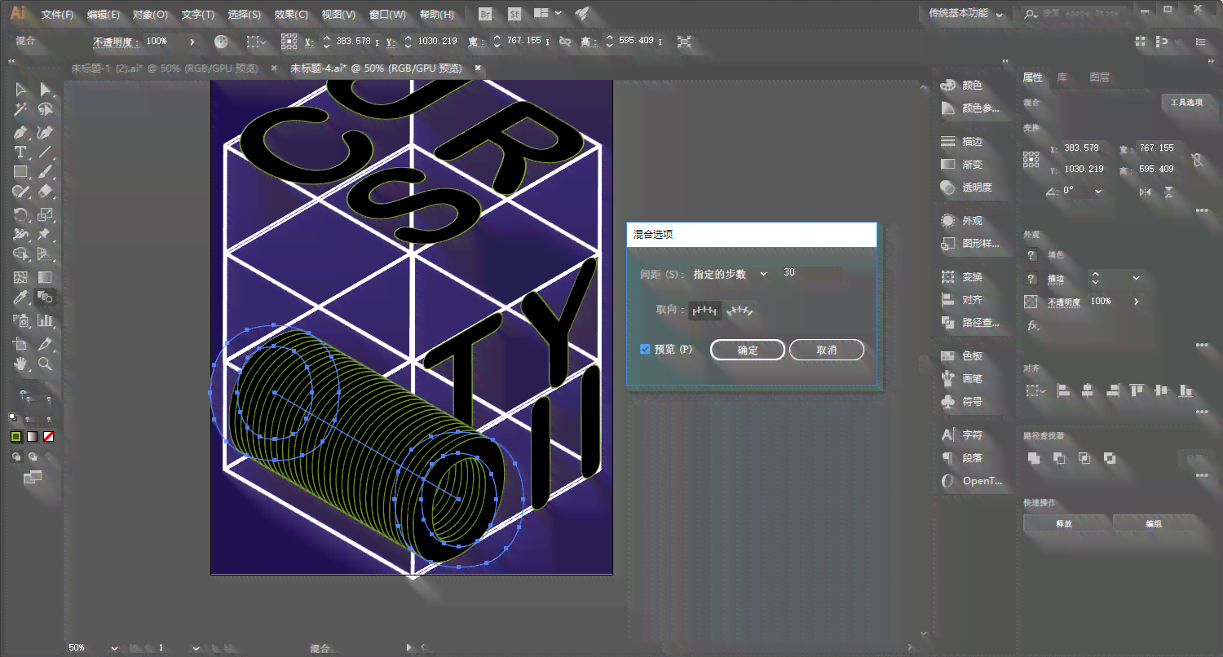Select the Selection (black arrow) tool
The height and width of the screenshot is (657, 1223).
(x=21, y=90)
